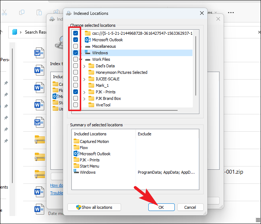
Task: Click the Work Files drive icon
Action: 88,60
